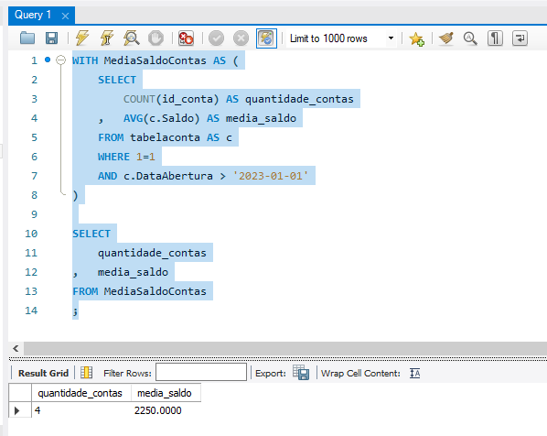This screenshot has height=436, width=547.
Task: Export recordset with Export icon
Action: pyautogui.click(x=301, y=373)
